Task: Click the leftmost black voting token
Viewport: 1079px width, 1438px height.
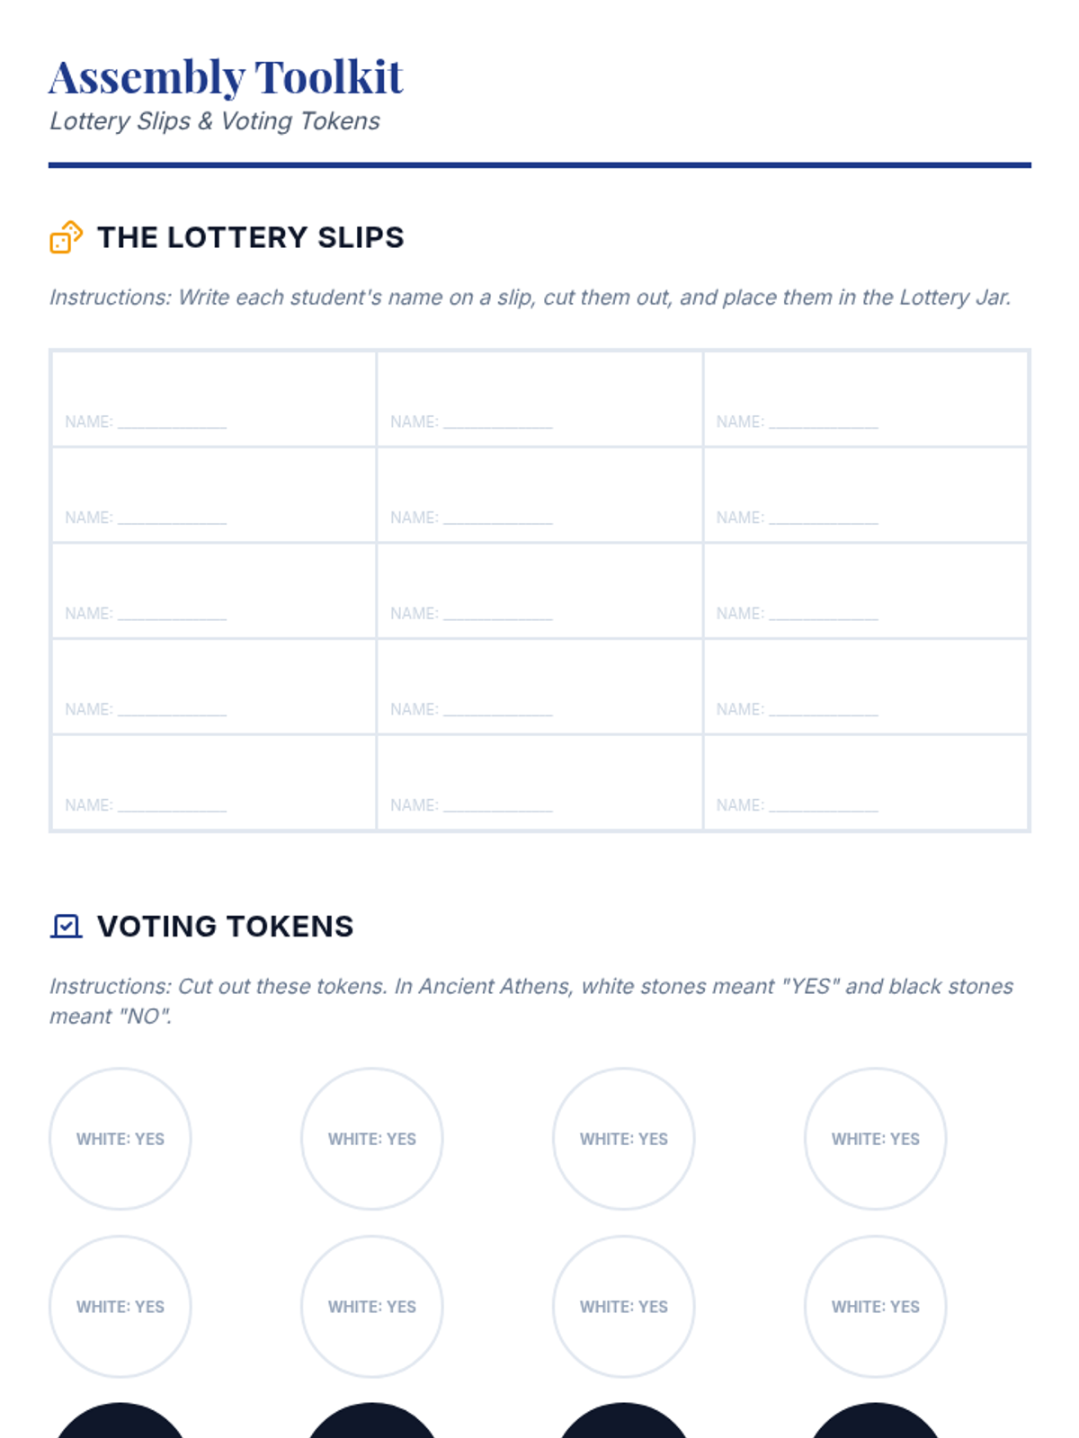Action: [x=120, y=1425]
